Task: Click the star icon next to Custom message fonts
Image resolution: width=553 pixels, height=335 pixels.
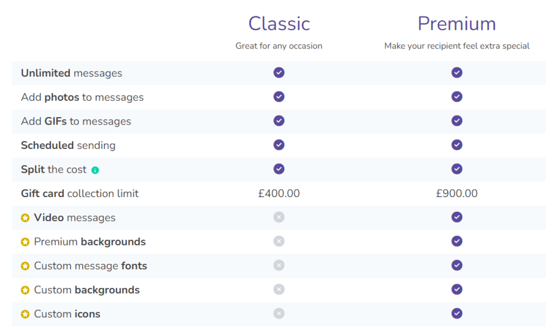Action: (25, 265)
